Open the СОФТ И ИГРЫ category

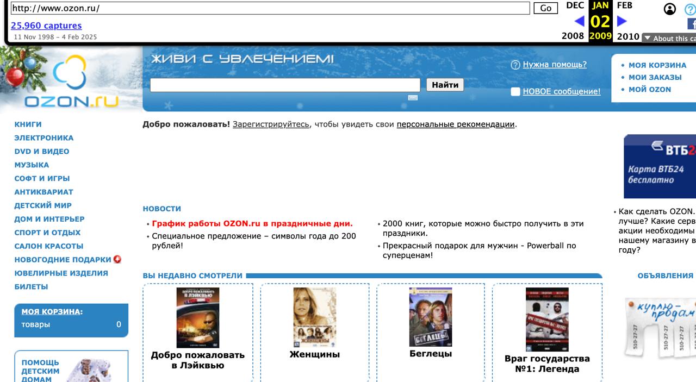pos(42,178)
